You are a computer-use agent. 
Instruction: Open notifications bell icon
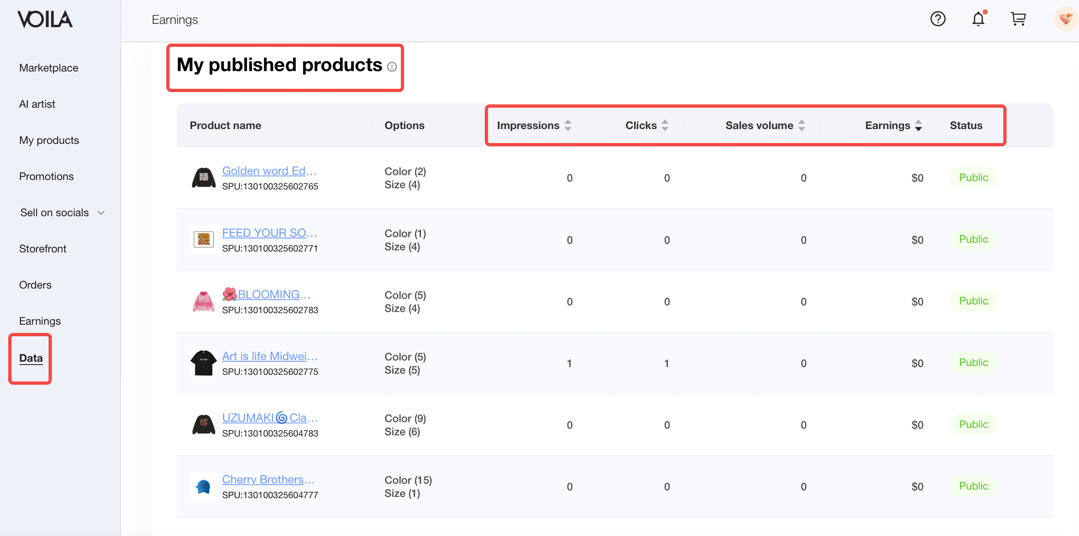pos(978,19)
